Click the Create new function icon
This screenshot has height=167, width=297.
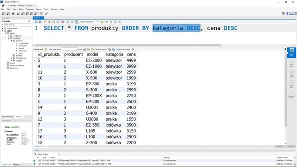(x=36, y=13)
